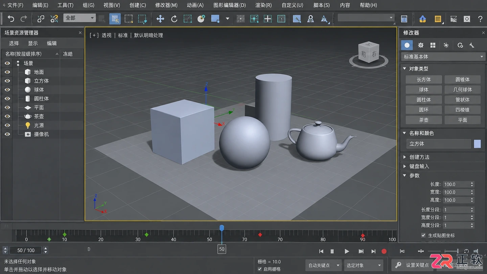Hide the 地面 object with its eye icon
This screenshot has height=274, width=487.
(7, 72)
